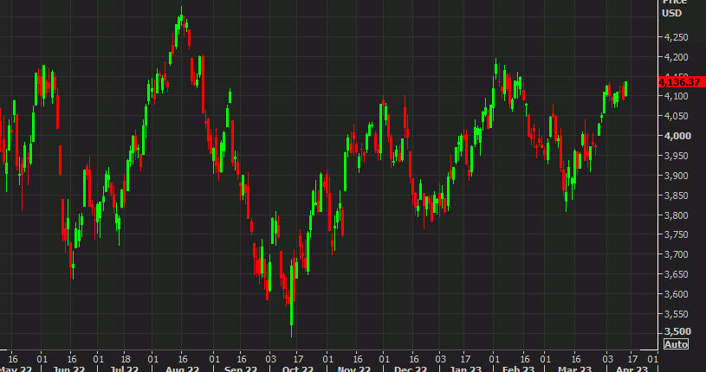
Task: Click the Apr 23 month label
Action: point(632,369)
